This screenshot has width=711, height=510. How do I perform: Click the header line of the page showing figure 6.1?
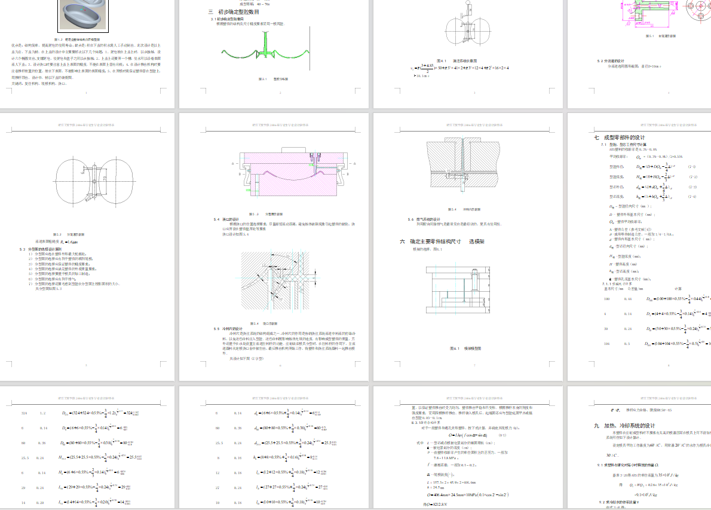474,125
